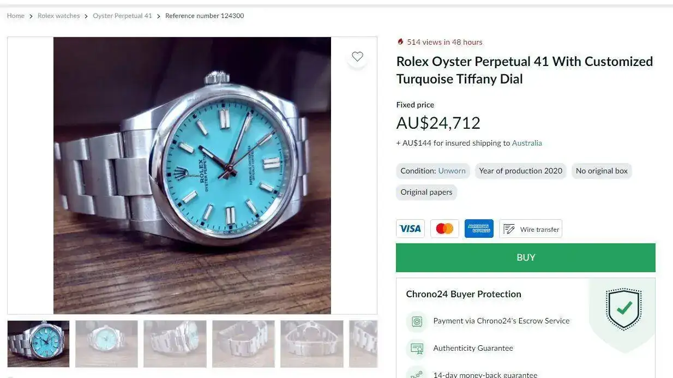This screenshot has width=673, height=378.
Task: Choose the Wire transfer payment option
Action: click(531, 229)
